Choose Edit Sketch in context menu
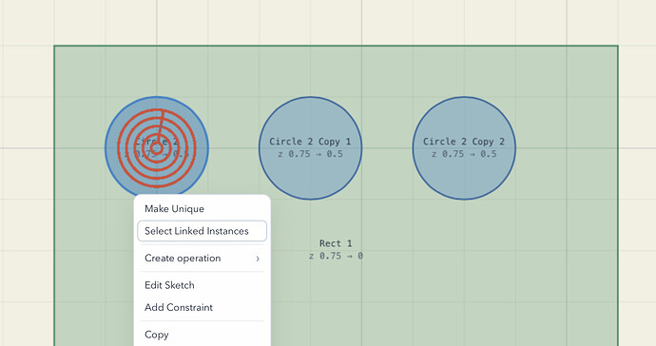The width and height of the screenshot is (656, 346). pyautogui.click(x=203, y=285)
